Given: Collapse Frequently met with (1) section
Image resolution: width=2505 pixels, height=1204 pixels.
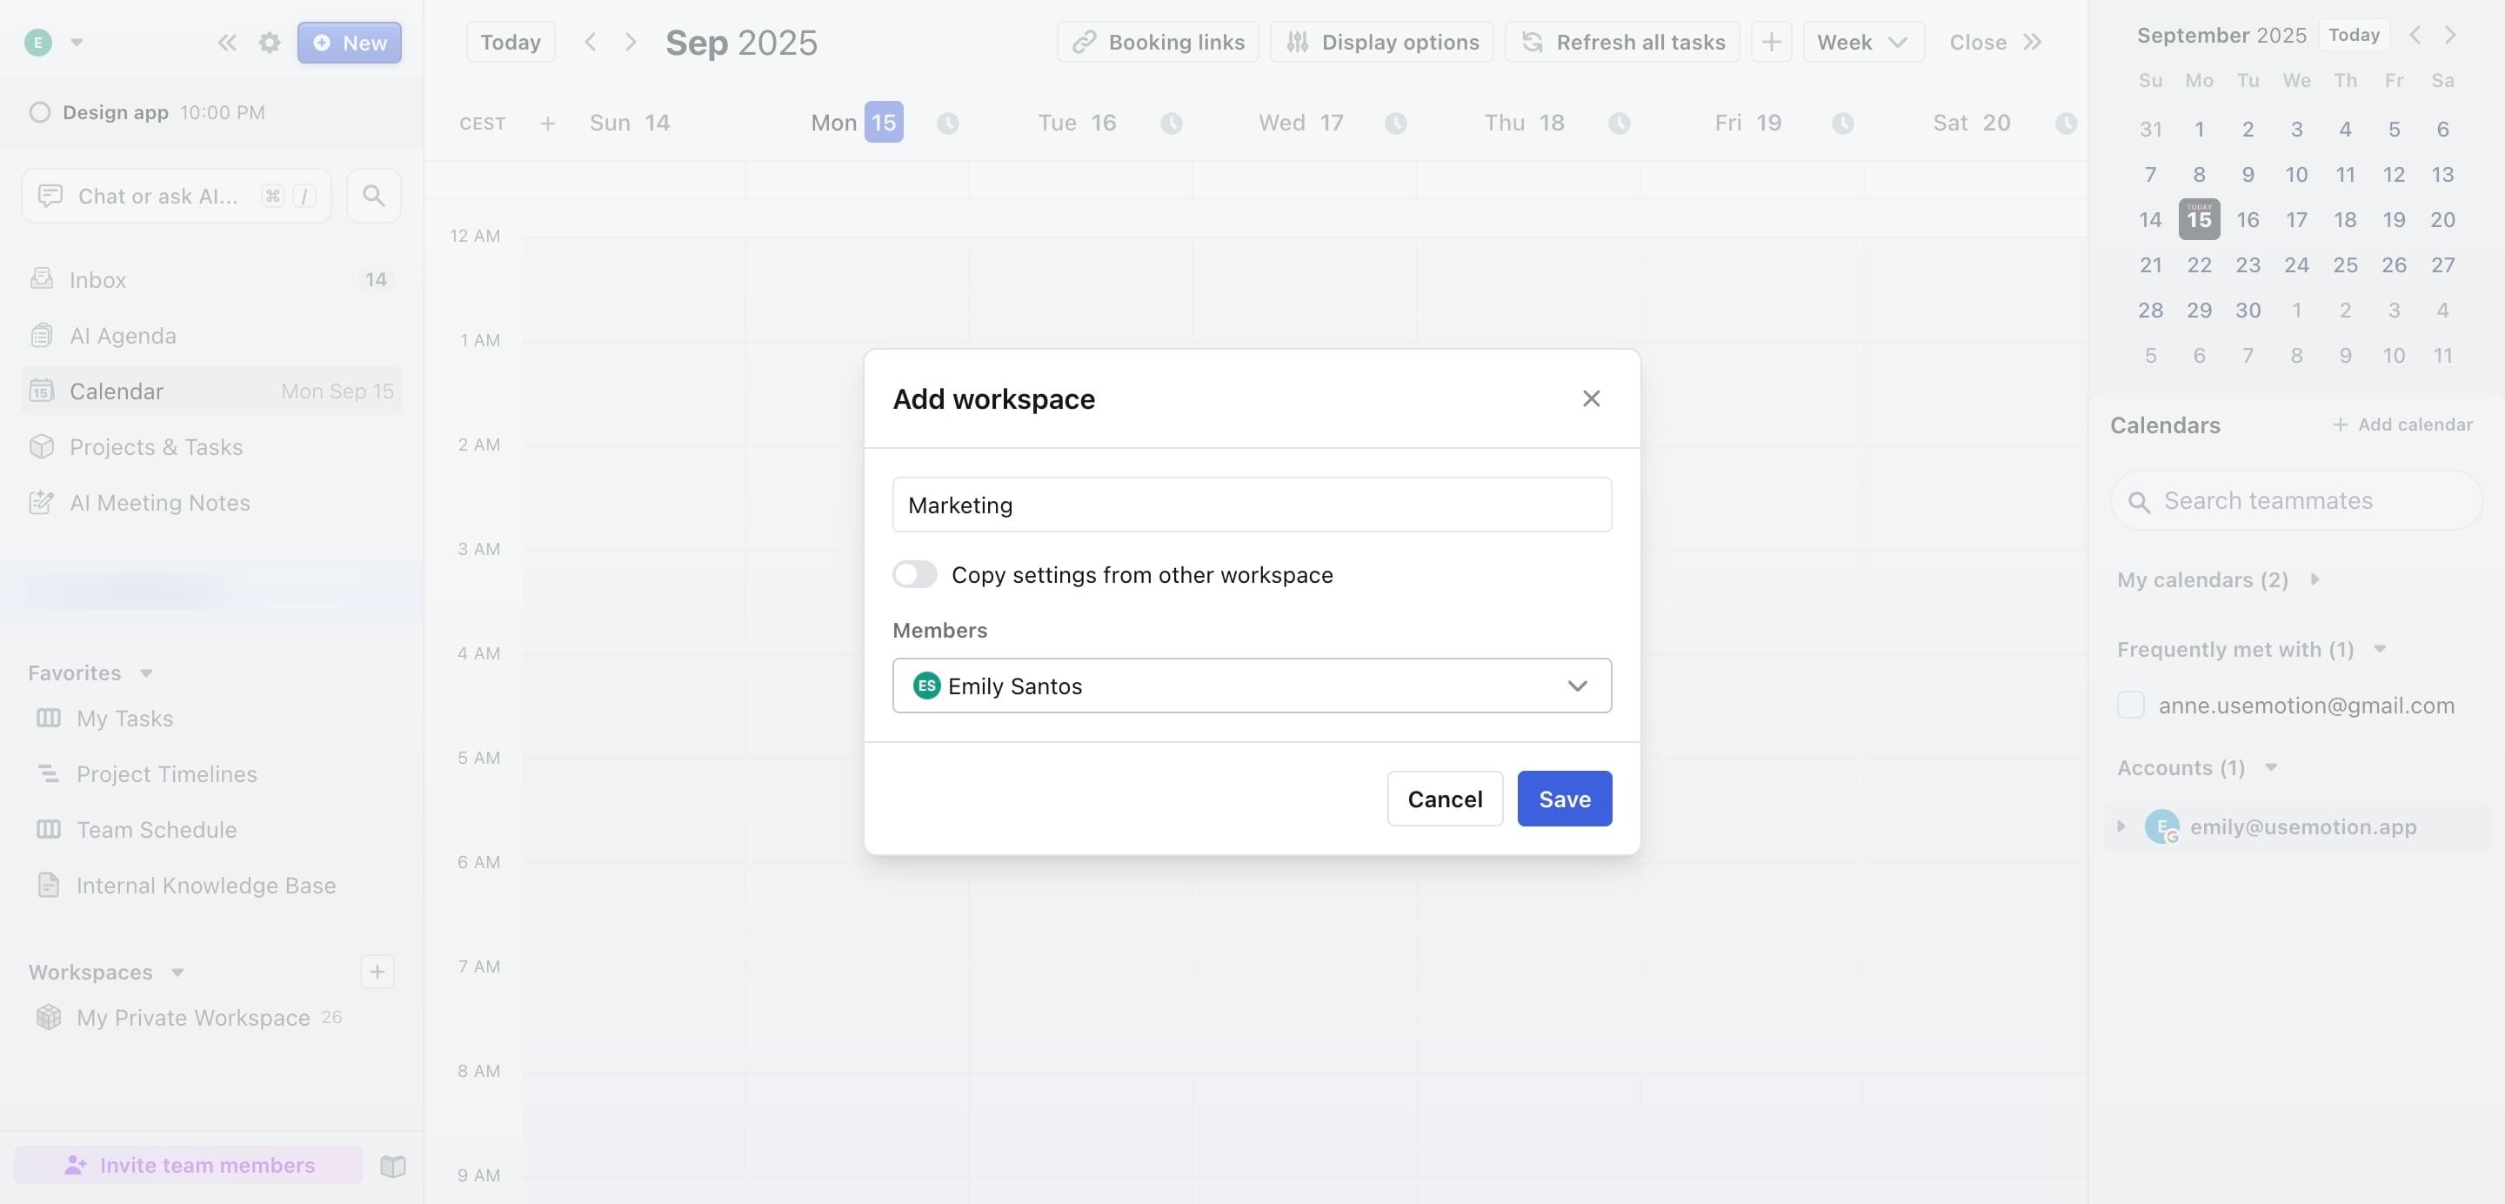Looking at the screenshot, I should [2380, 650].
